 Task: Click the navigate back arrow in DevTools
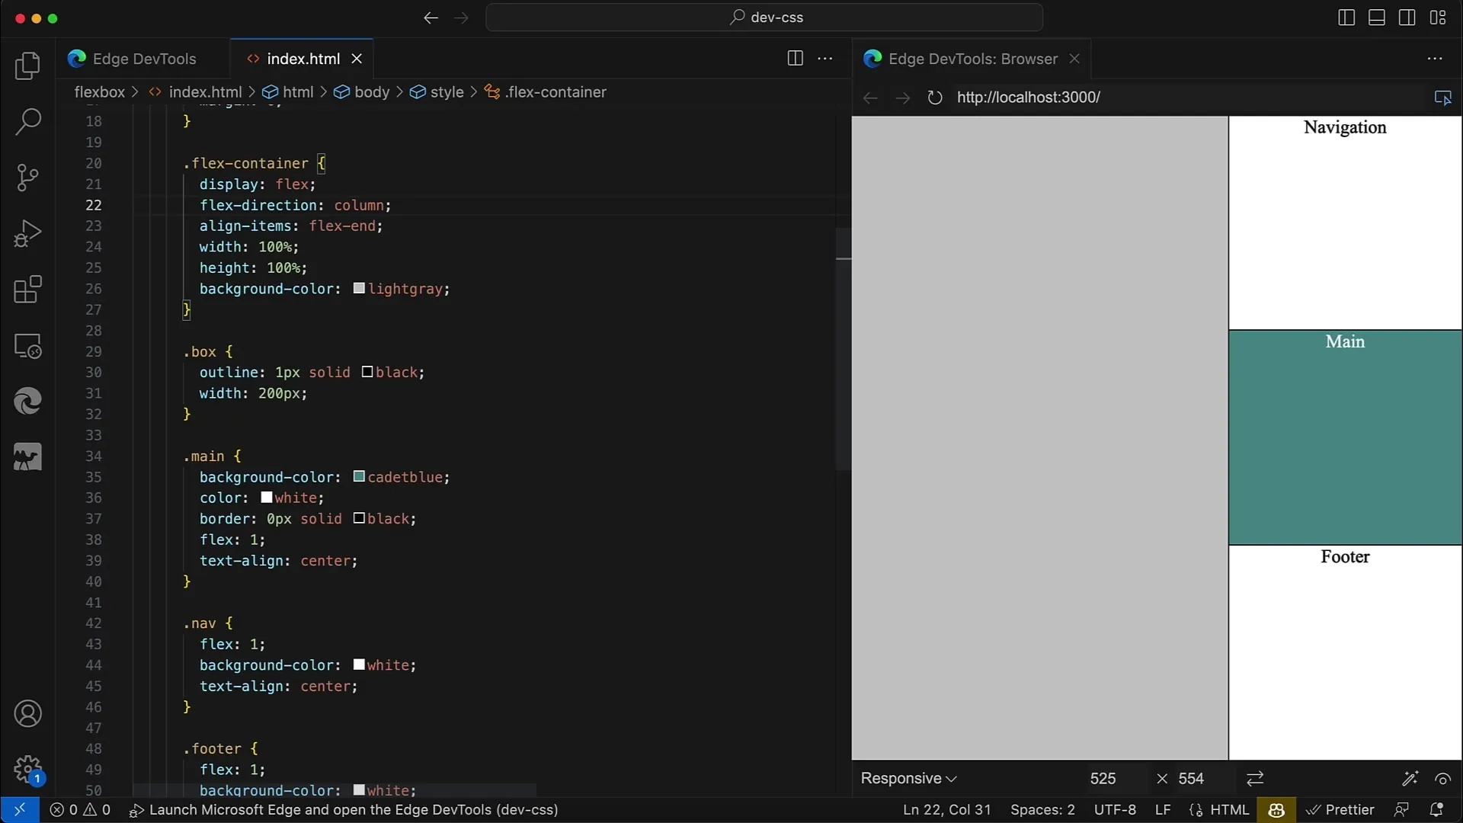coord(870,98)
